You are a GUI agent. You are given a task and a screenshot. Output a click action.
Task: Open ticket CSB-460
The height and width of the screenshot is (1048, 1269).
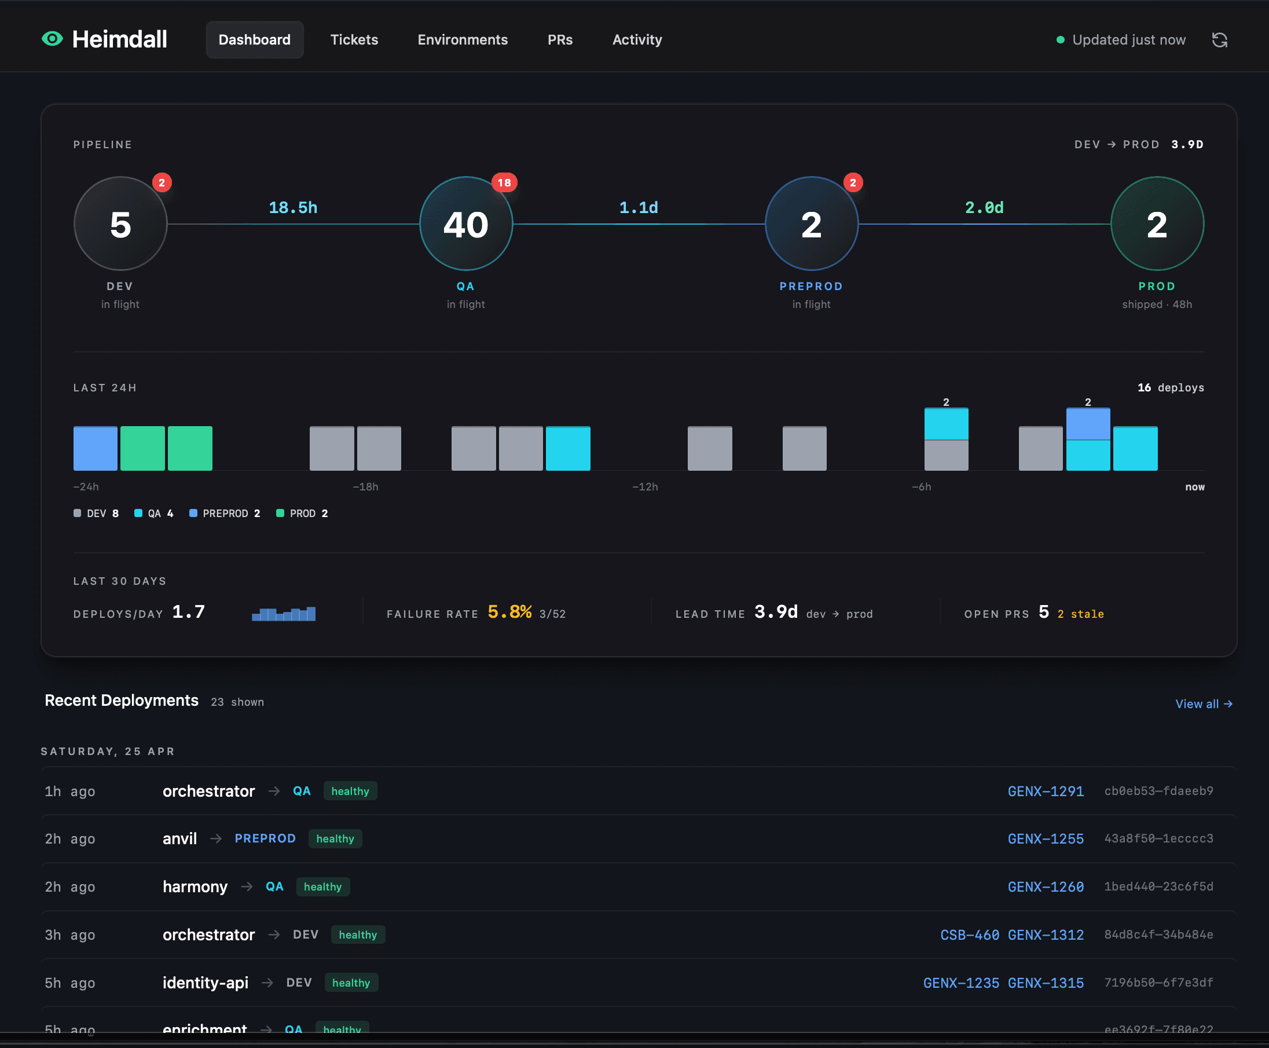point(970,935)
